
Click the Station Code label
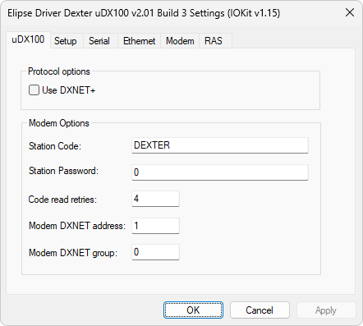55,146
